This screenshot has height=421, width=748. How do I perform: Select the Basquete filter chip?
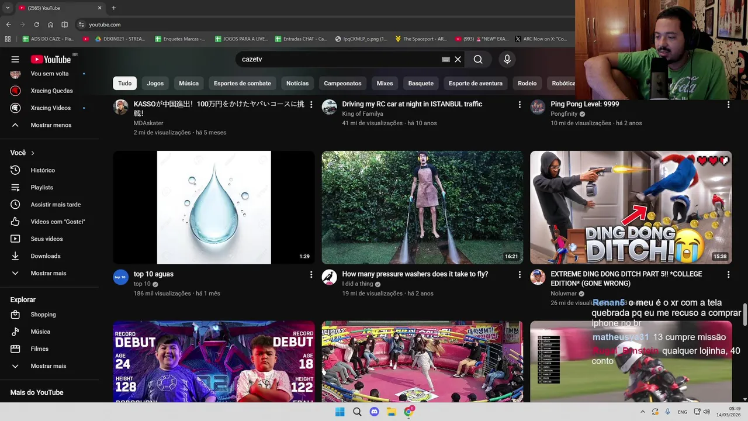(x=421, y=83)
